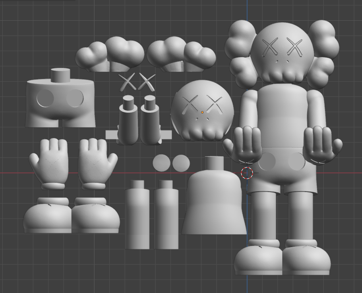Click the orange origin dot on skull piece
Screen dimensions: 362x293
tap(202, 113)
